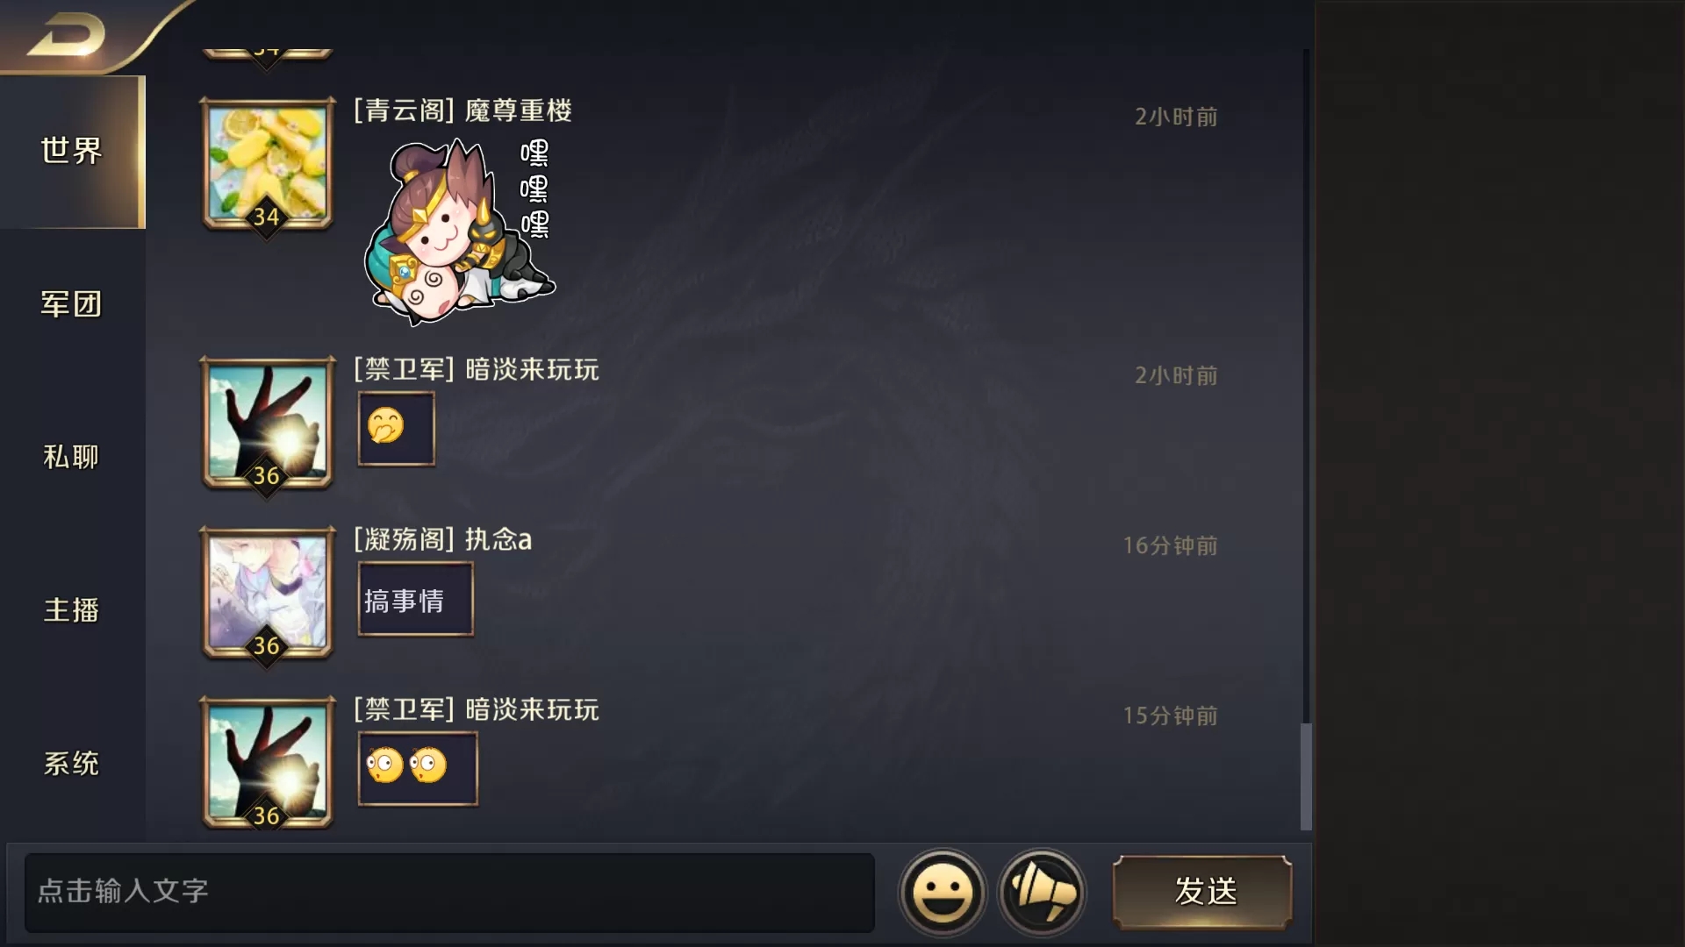The width and height of the screenshot is (1685, 947).
Task: Open the 主播 tab
Action: [72, 610]
